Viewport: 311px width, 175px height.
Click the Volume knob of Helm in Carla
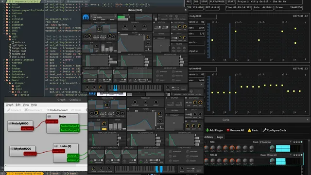pyautogui.click(x=272, y=148)
